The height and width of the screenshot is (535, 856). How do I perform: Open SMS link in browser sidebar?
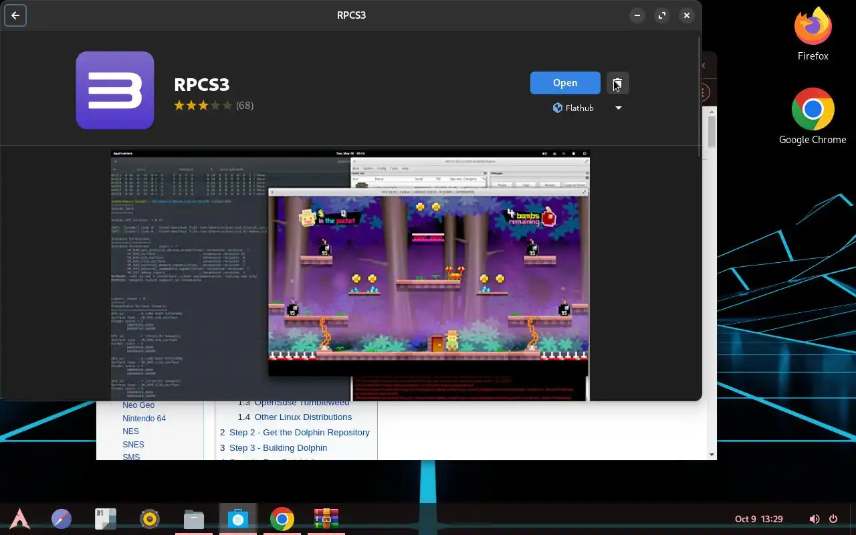(x=131, y=457)
